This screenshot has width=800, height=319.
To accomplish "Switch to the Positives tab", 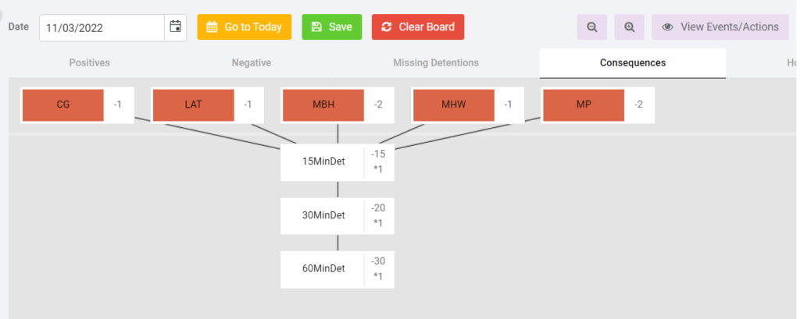I will click(89, 62).
